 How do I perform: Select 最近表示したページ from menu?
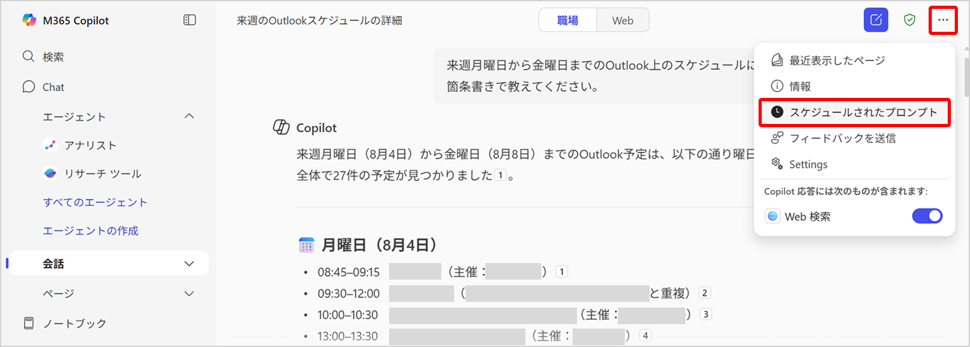[837, 60]
